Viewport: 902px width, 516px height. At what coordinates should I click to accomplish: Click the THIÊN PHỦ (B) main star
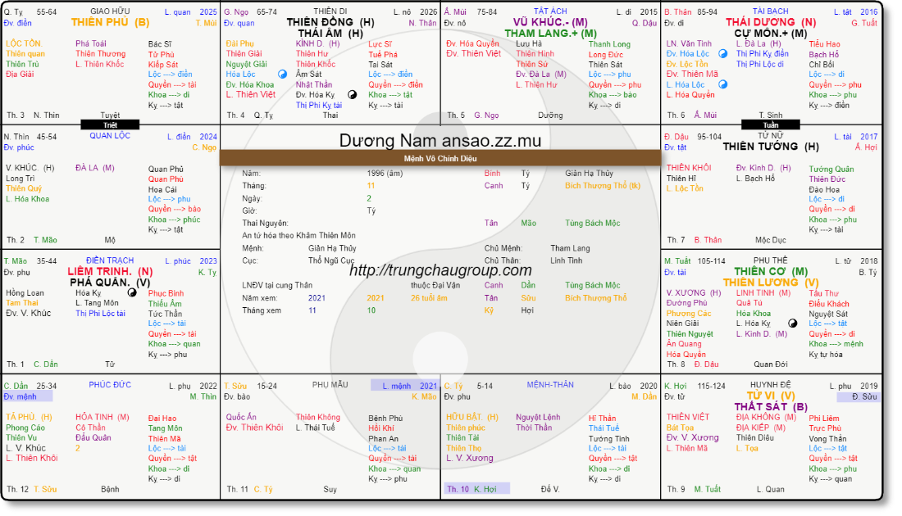coord(110,23)
